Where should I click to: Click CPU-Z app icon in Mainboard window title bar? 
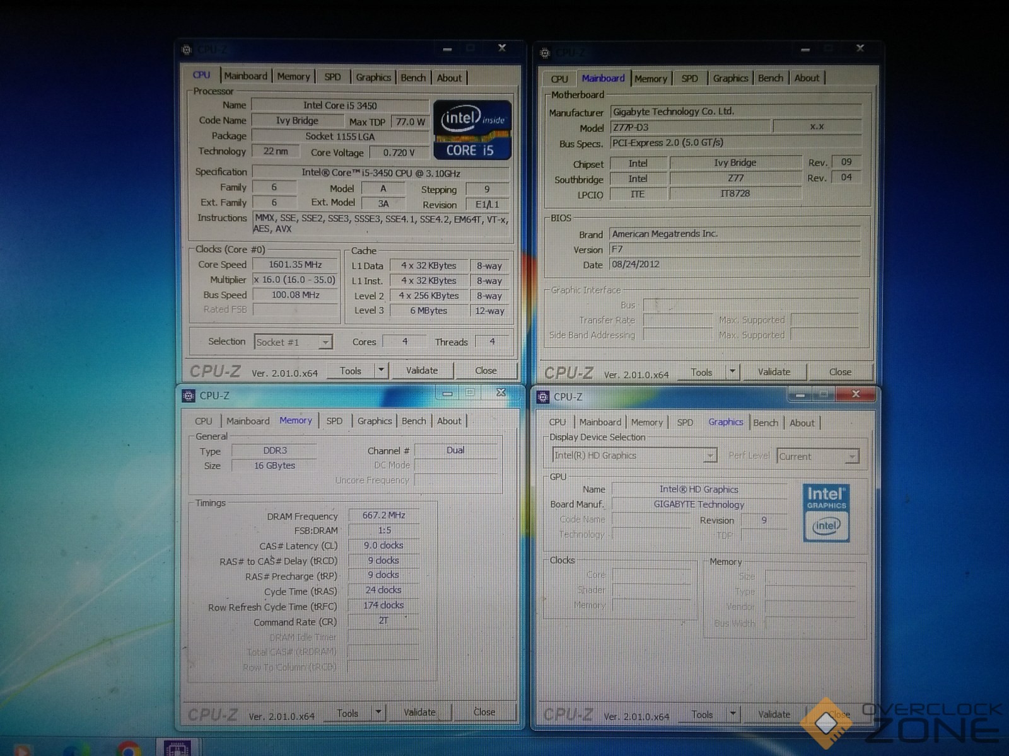tap(545, 53)
